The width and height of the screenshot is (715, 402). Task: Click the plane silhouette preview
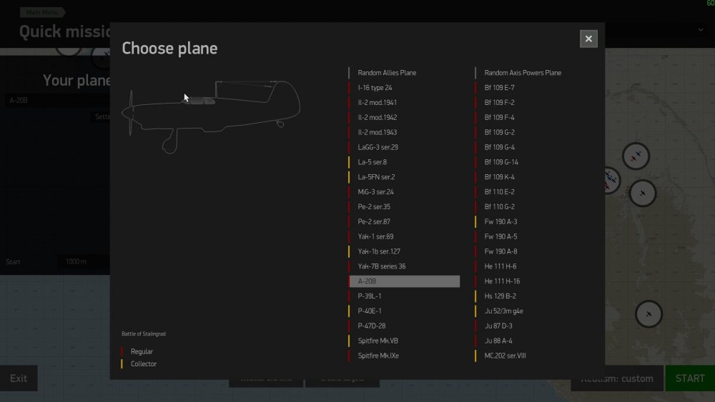pos(211,117)
